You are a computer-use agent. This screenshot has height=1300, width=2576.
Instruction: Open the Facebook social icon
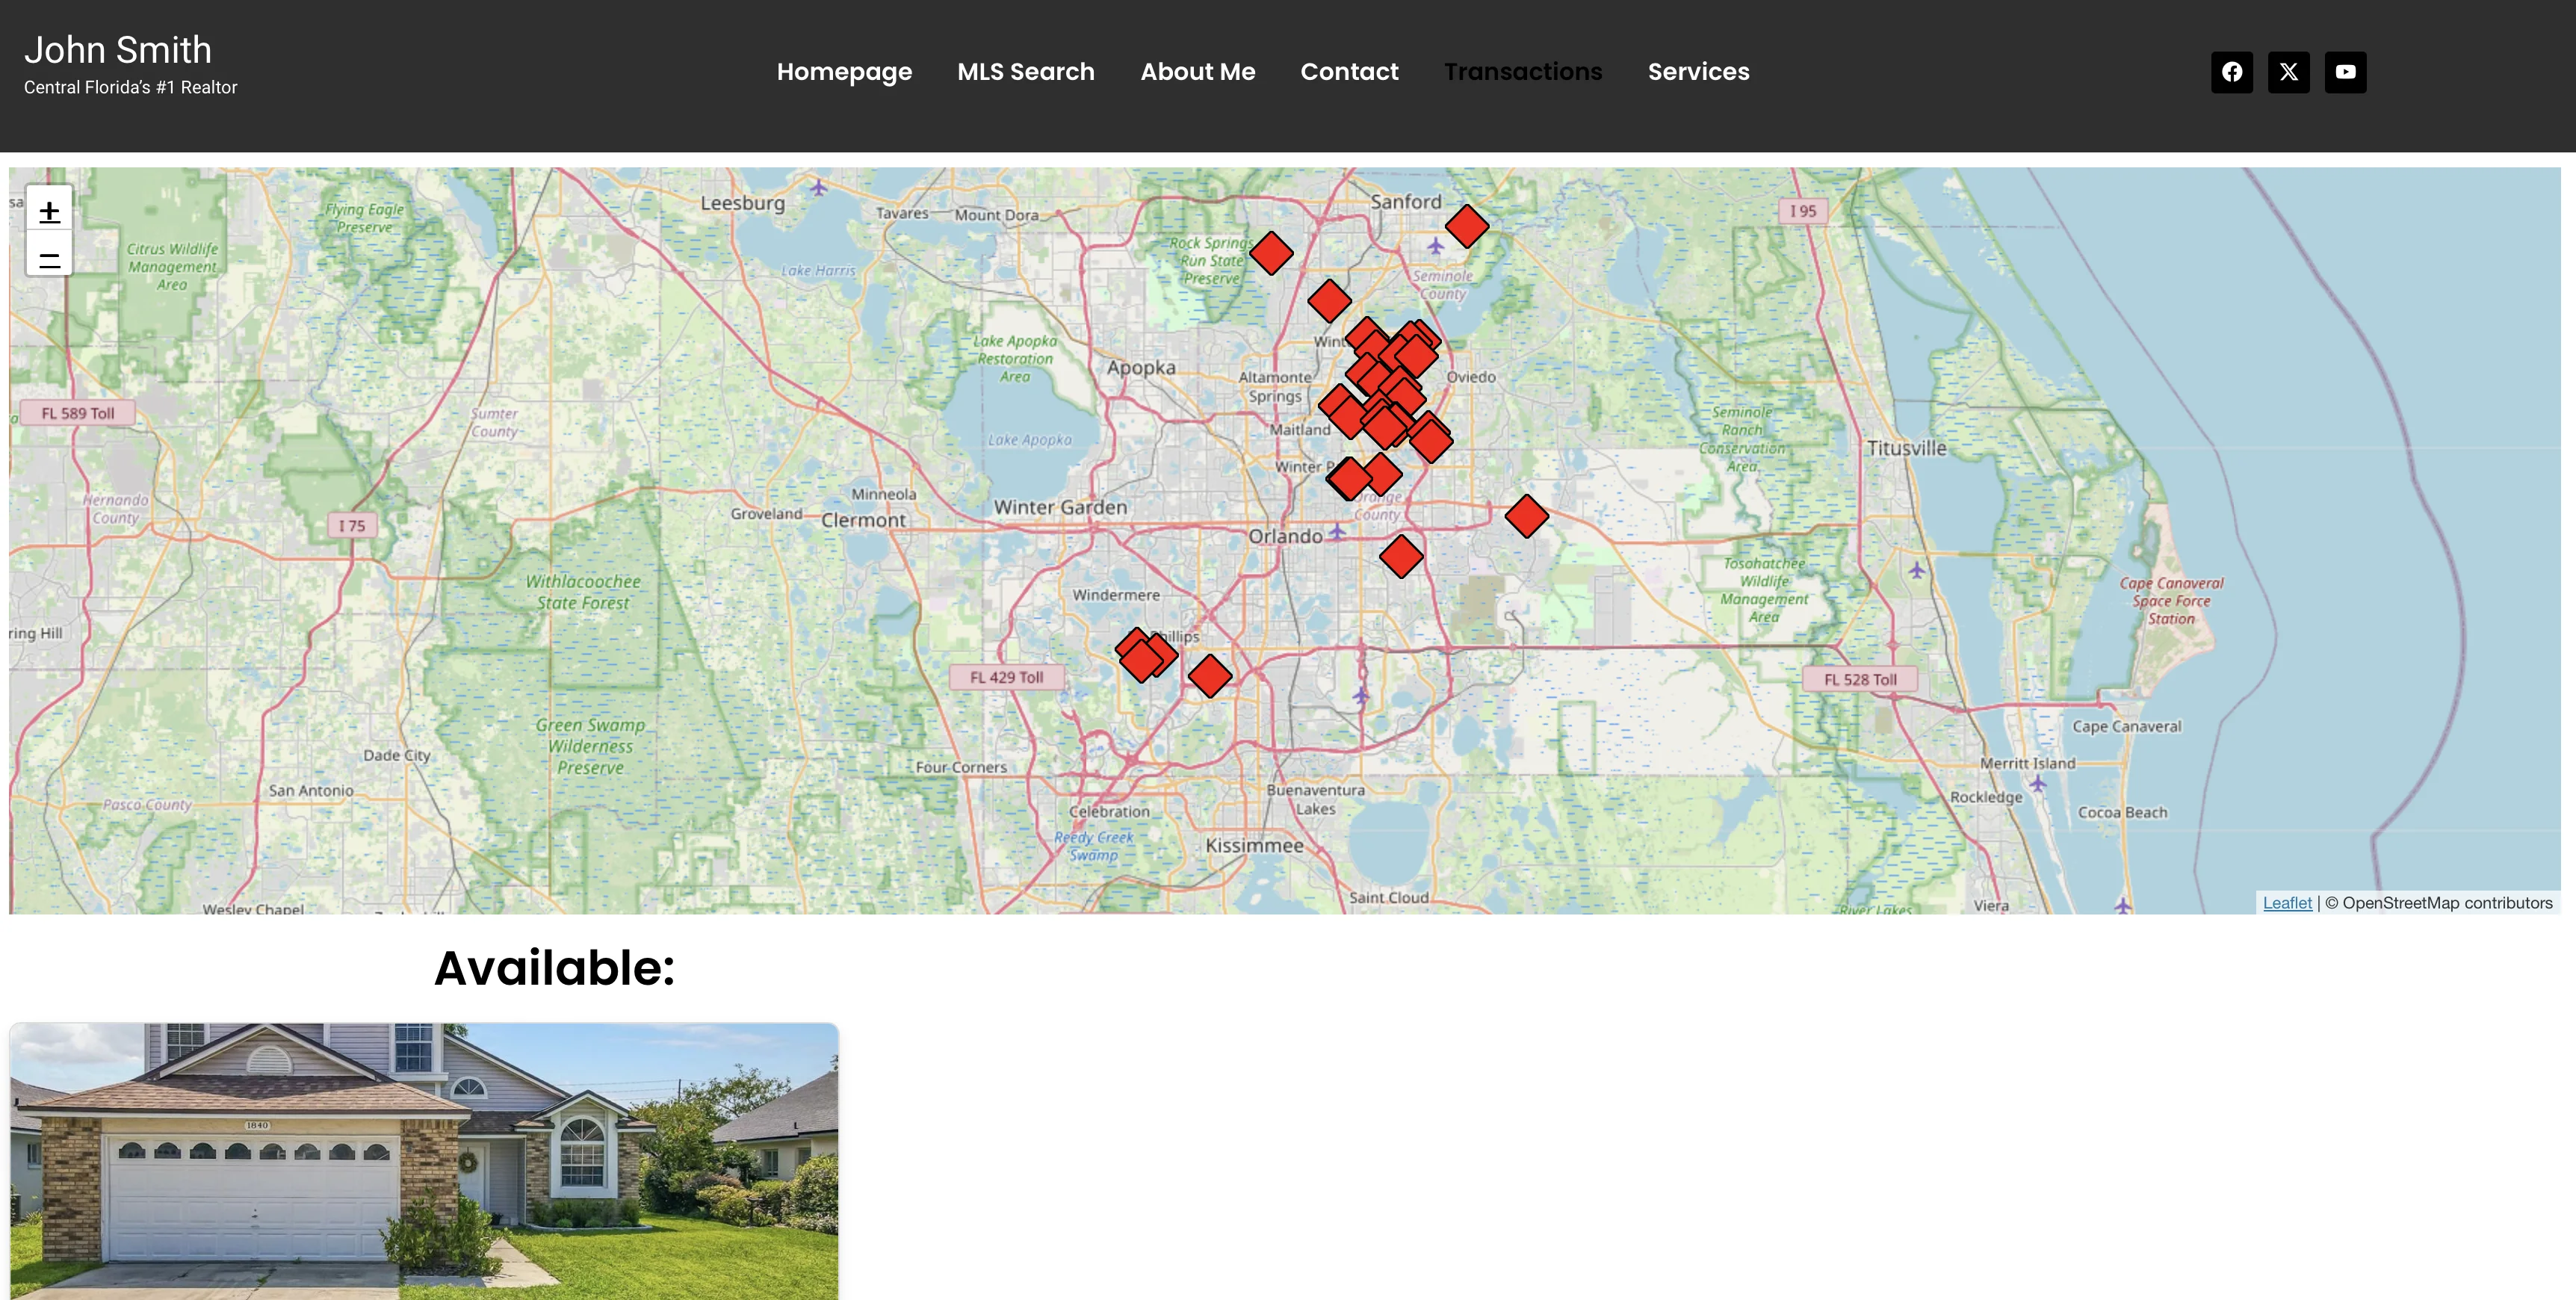pos(2231,72)
